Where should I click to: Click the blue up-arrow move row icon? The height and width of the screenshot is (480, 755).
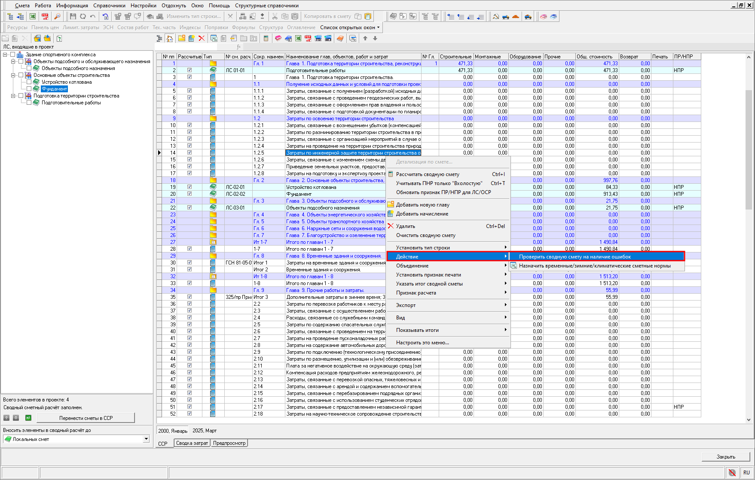point(461,16)
